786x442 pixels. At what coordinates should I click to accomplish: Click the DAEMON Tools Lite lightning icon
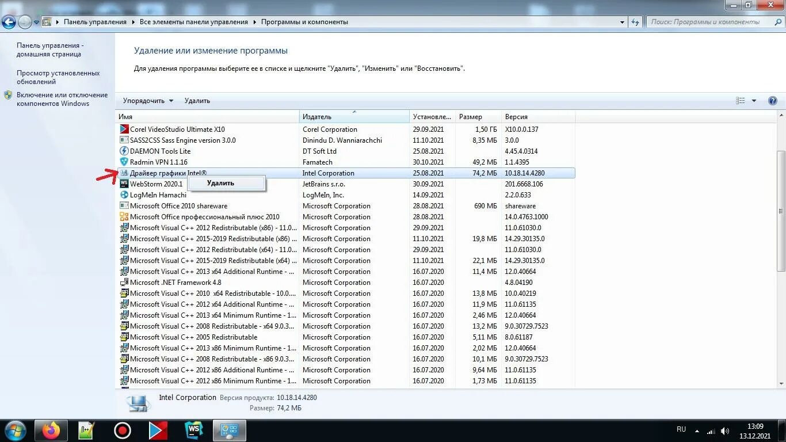(x=124, y=151)
